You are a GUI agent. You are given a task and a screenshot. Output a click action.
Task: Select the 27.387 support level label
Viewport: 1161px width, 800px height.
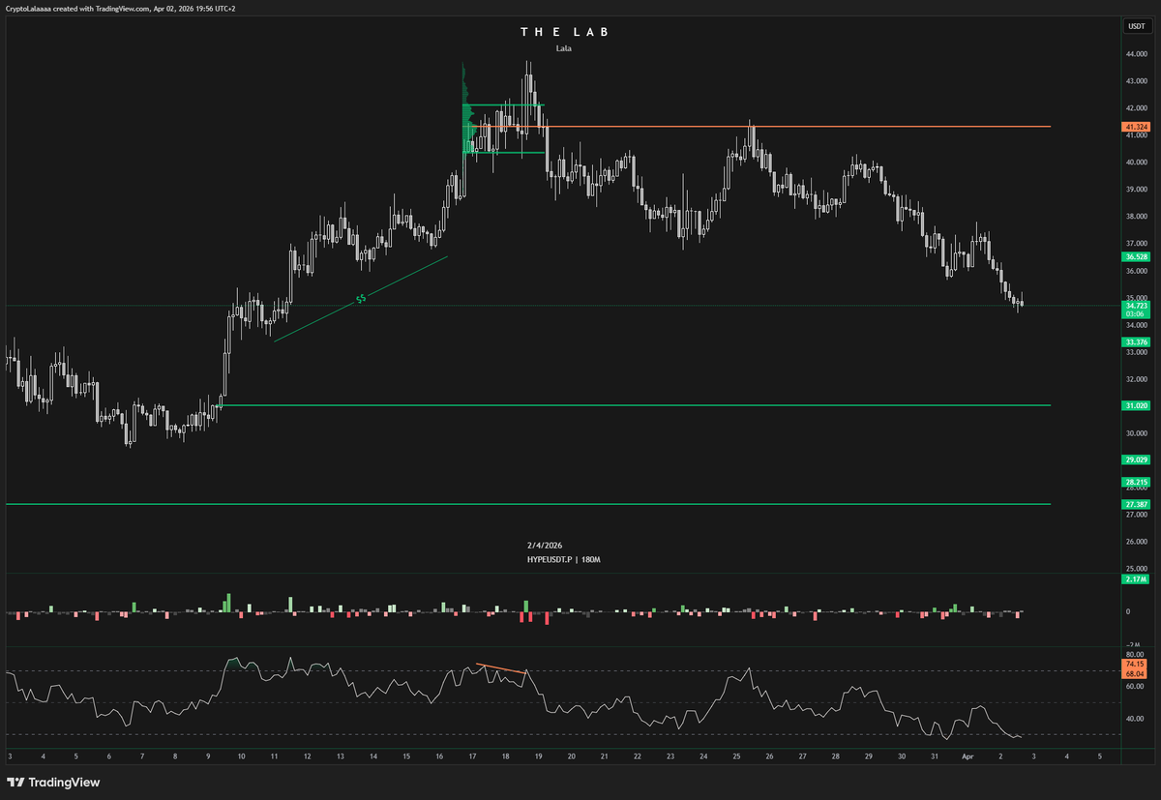[1136, 504]
